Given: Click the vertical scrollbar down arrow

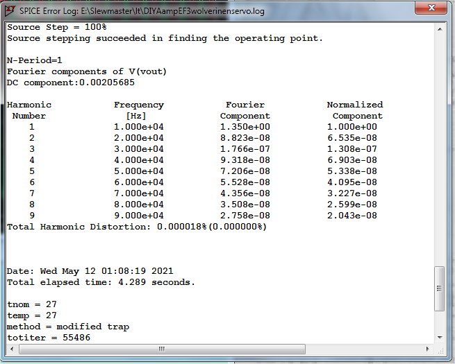Looking at the screenshot, I should point(440,338).
